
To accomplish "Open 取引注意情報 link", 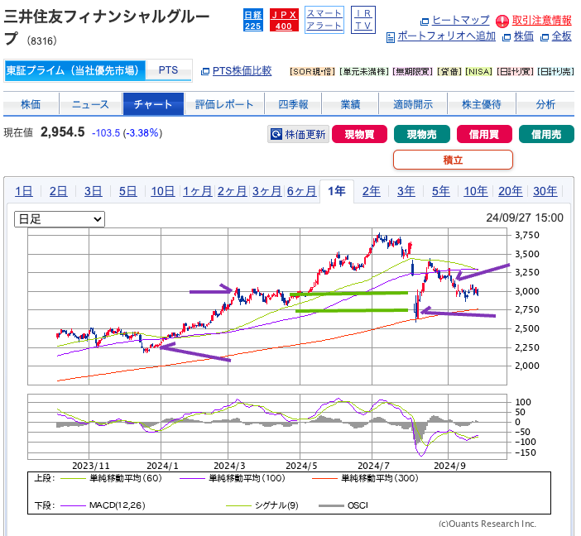I will pos(541,21).
